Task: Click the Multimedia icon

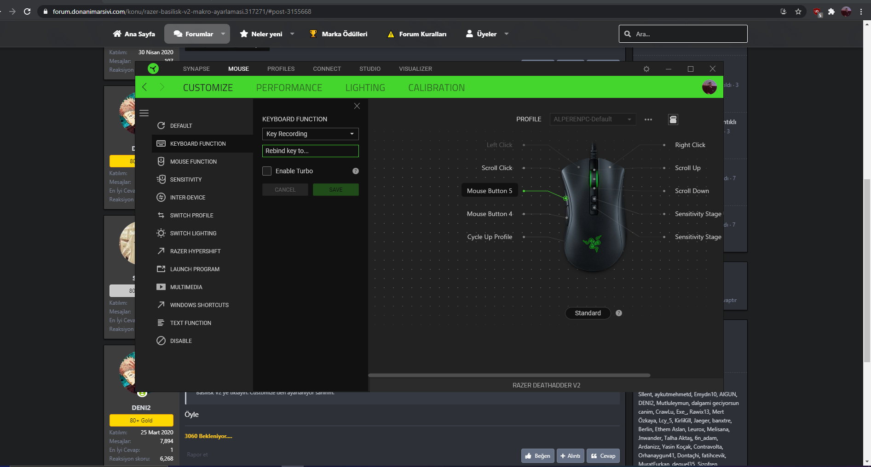Action: 161,287
